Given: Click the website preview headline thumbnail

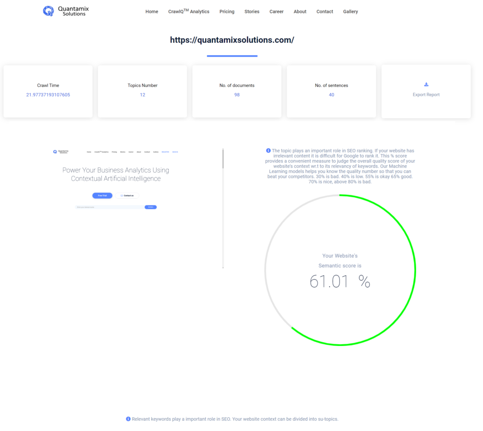Looking at the screenshot, I should (x=116, y=174).
